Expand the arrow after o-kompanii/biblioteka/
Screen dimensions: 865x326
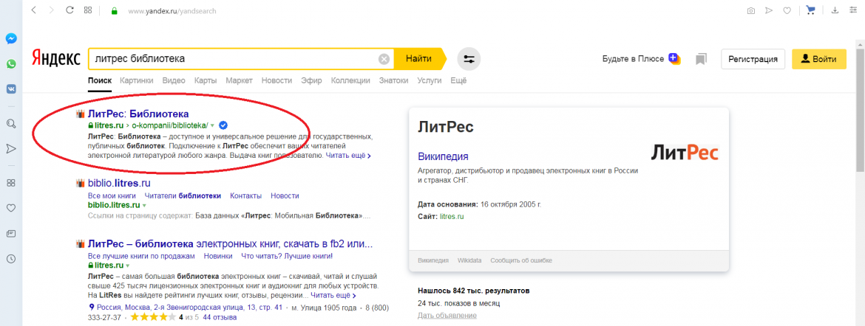[212, 125]
